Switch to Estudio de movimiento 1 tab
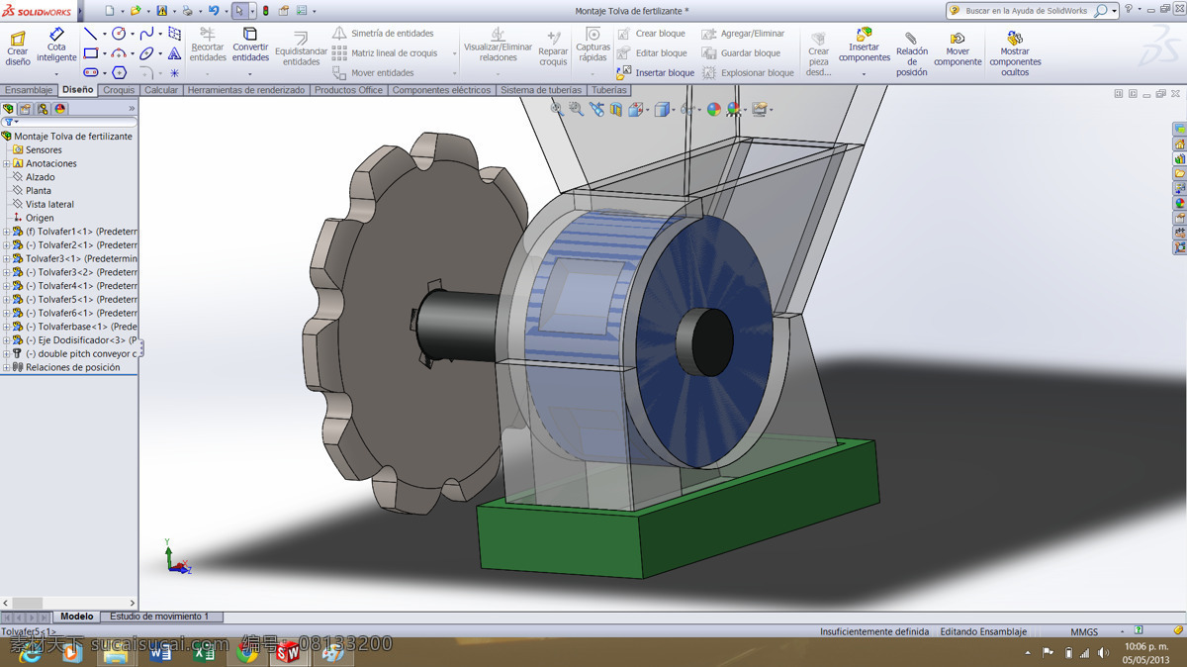This screenshot has width=1187, height=667. [x=159, y=617]
